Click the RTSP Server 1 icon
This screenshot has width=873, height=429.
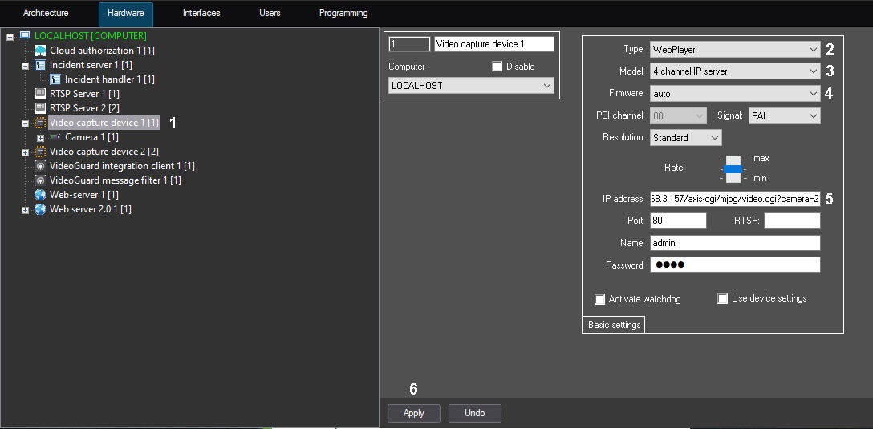pyautogui.click(x=40, y=94)
